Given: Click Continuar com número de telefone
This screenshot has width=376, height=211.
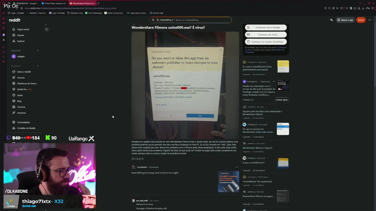Looking at the screenshot, I should pos(266,42).
